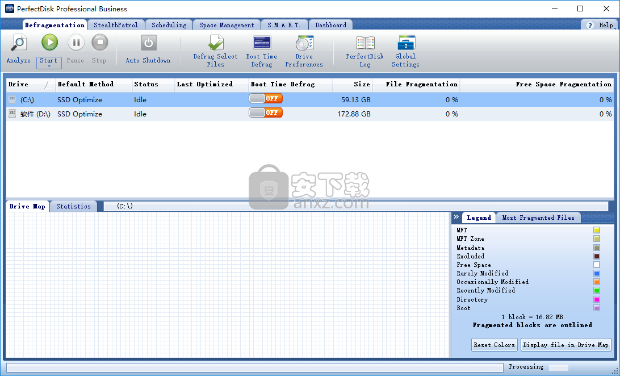Click the Stop icon
620x376 pixels.
100,42
